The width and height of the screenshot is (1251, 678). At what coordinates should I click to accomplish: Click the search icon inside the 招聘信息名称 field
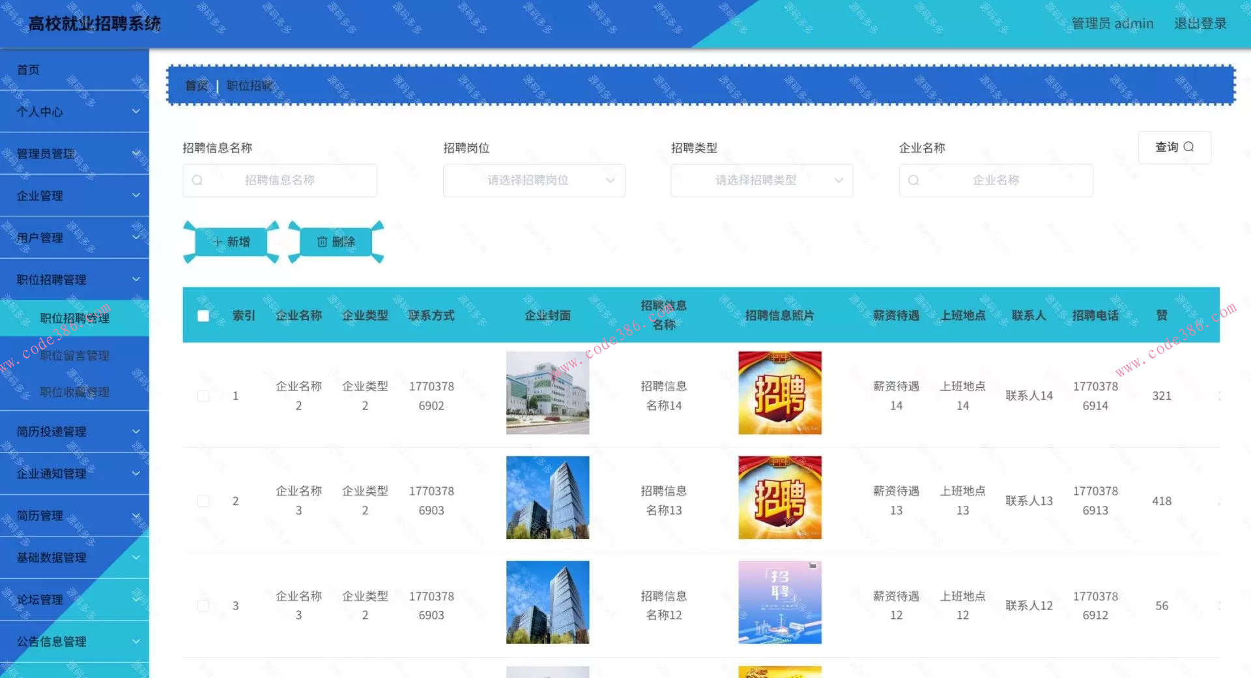point(197,180)
